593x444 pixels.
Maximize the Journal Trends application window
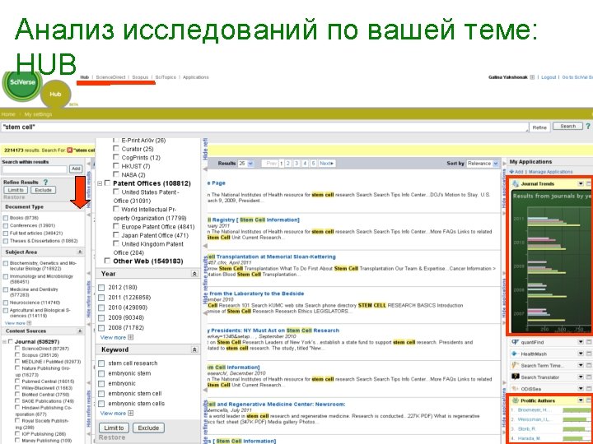pos(589,184)
